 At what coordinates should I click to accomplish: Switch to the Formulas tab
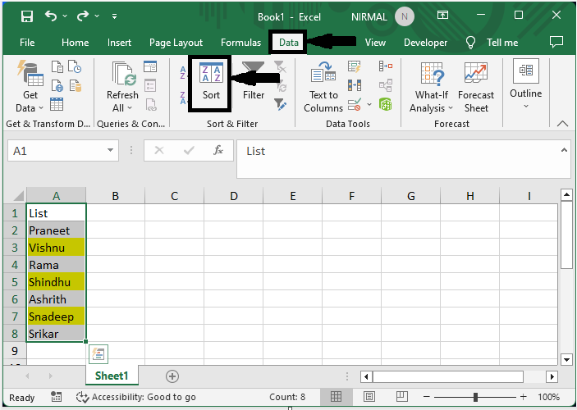[x=240, y=43]
